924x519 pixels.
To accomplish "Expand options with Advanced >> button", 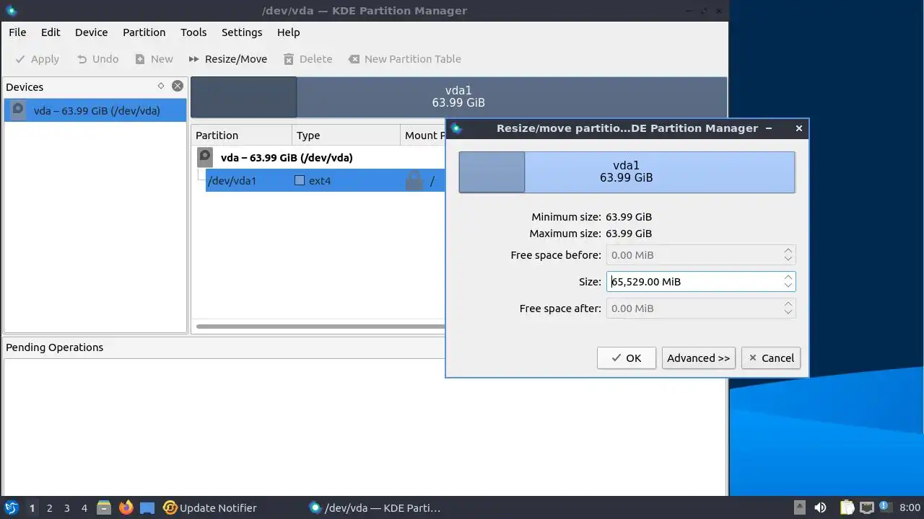I will pos(699,358).
